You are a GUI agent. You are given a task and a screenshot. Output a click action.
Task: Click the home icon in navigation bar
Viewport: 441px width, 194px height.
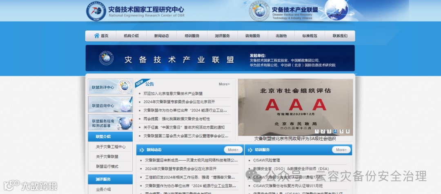(97, 35)
